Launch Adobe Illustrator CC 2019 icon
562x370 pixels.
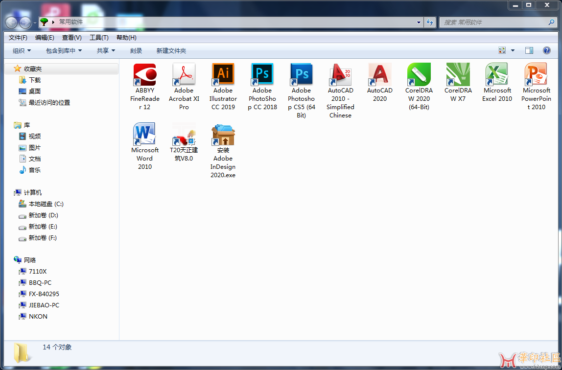click(x=223, y=75)
